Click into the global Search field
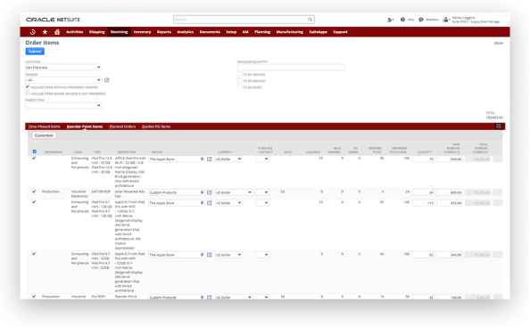This screenshot has height=327, width=530. 244,20
